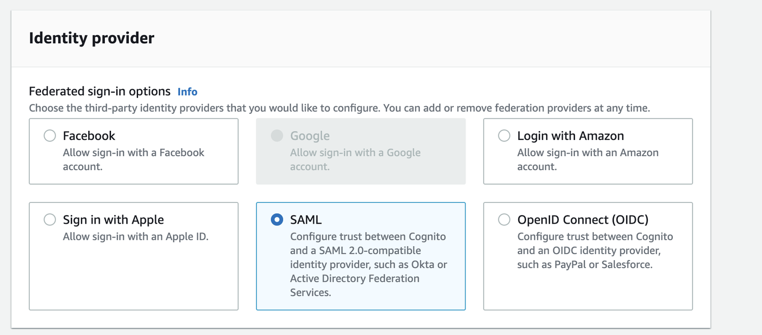
Task: Pick the OpenID Connect (OIDC) radio button
Action: pos(504,219)
